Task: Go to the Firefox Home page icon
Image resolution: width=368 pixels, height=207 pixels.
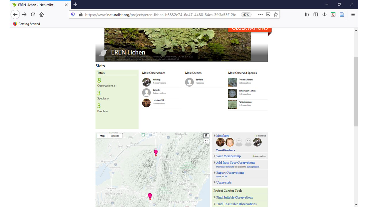Action: (42, 14)
